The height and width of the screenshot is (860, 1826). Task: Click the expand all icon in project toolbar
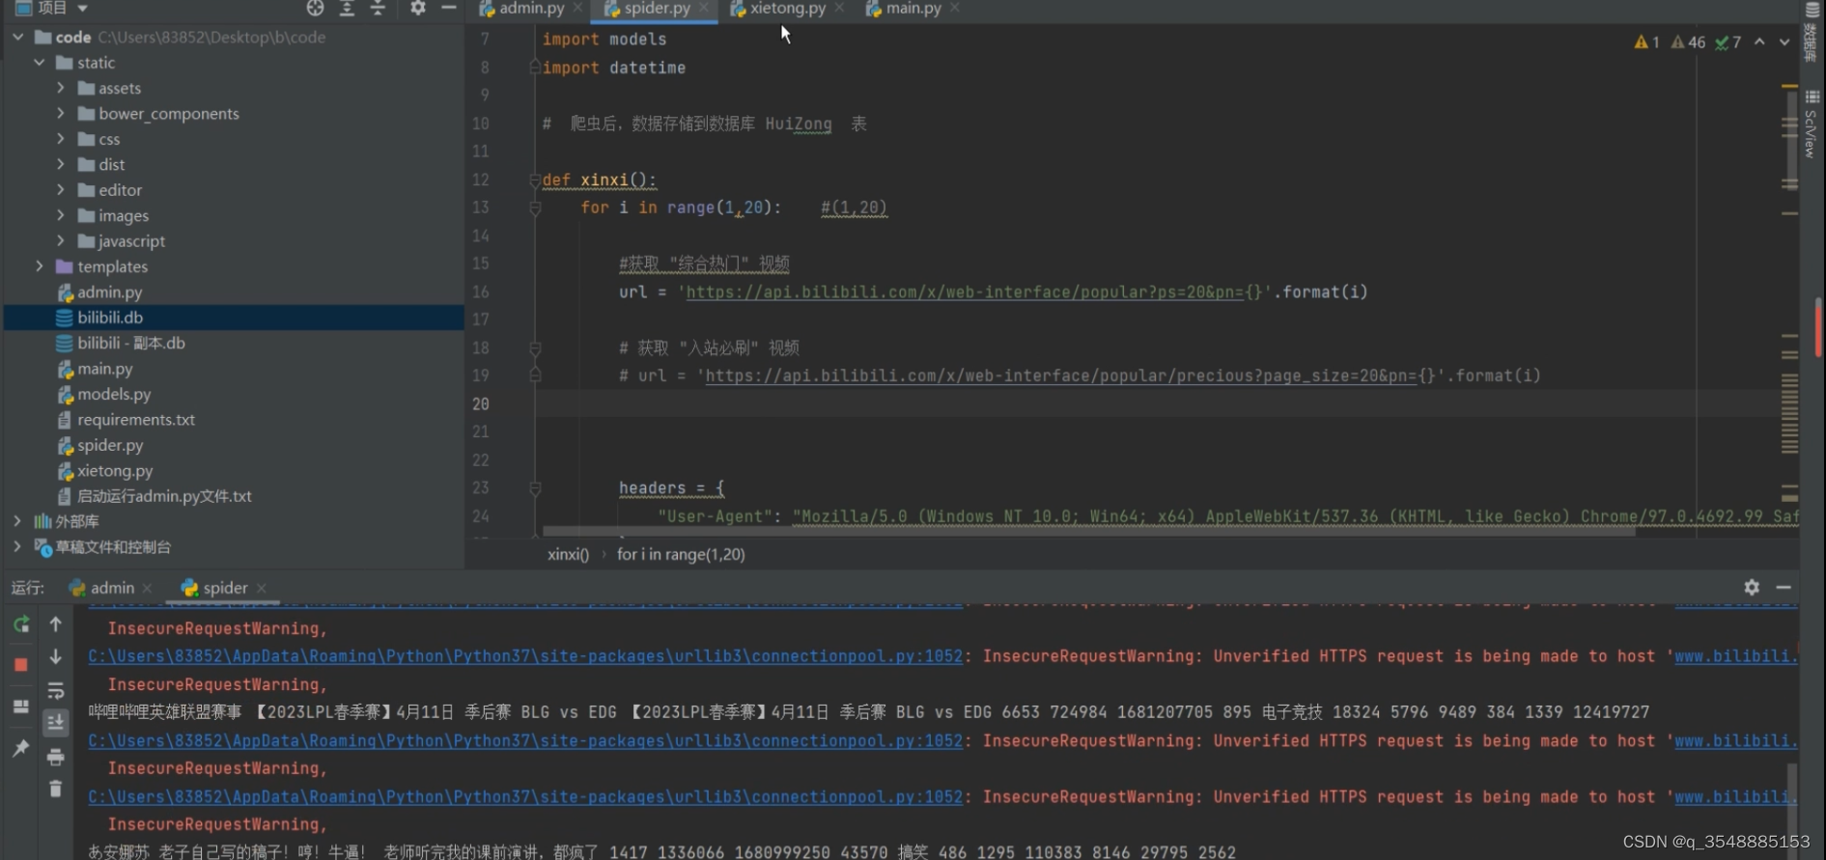(347, 8)
